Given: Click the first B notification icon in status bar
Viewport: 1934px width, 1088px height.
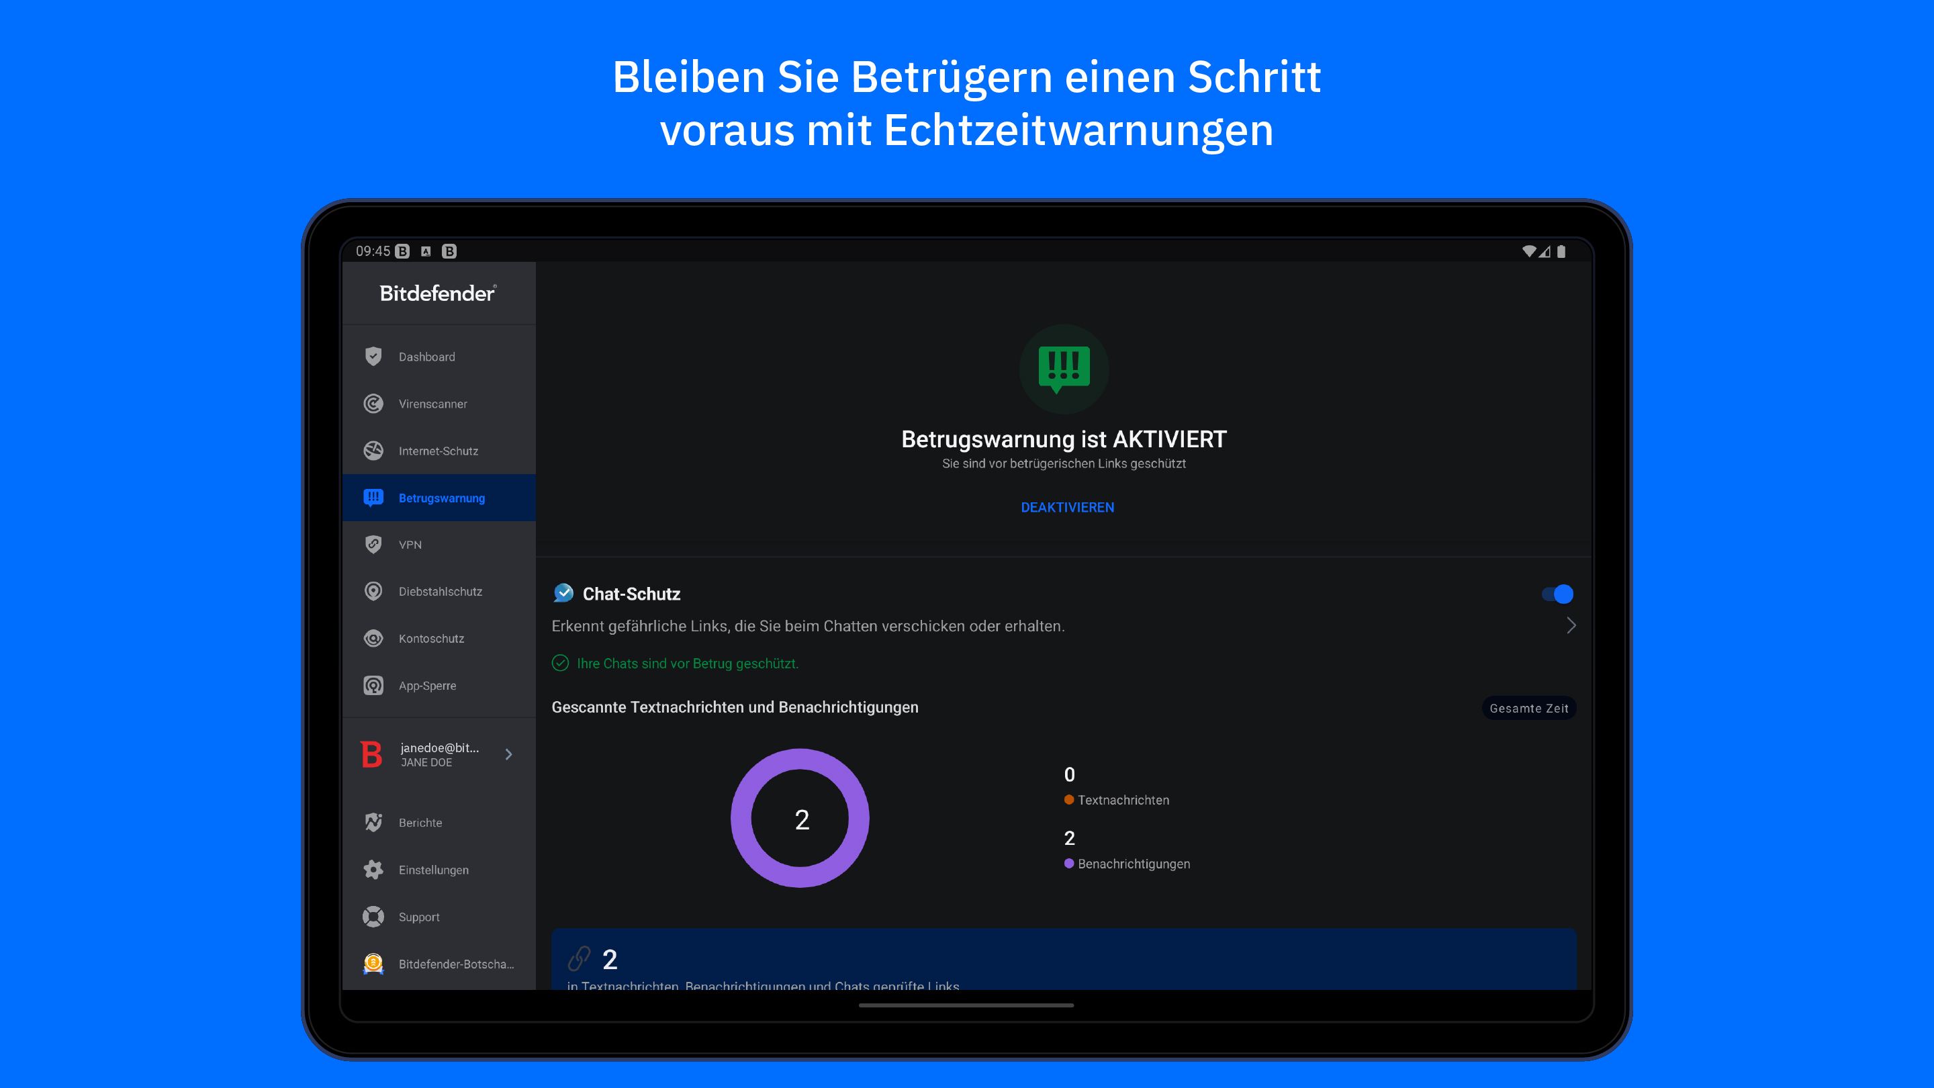Looking at the screenshot, I should click(402, 251).
